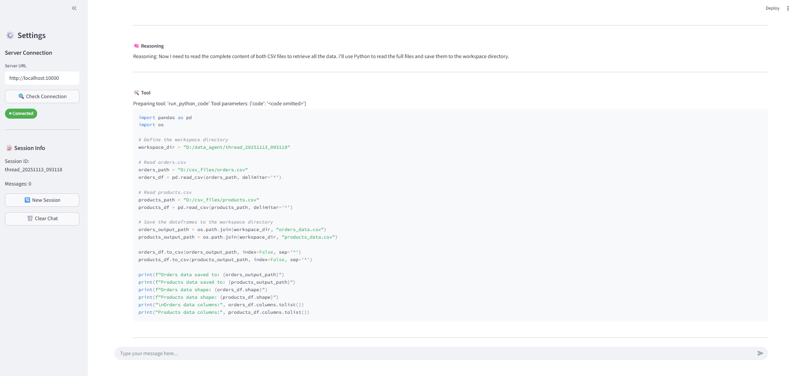Click the products_output_path code line
This screenshot has height=376, width=798.
pos(238,237)
